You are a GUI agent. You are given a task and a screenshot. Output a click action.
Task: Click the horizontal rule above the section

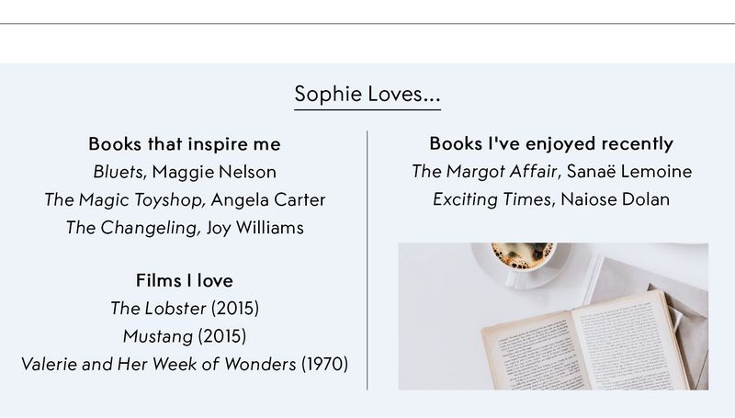(x=367, y=24)
